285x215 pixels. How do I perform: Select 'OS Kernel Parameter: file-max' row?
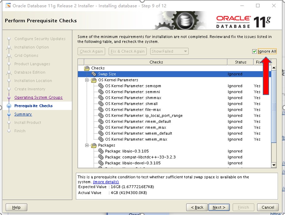coord(174,109)
